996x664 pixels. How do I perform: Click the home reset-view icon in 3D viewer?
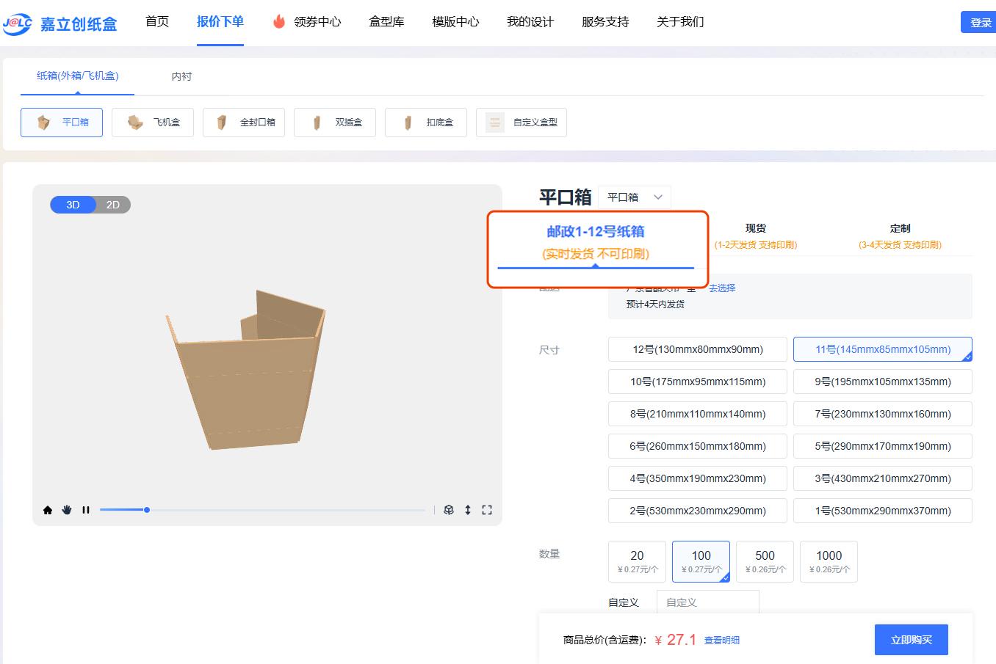click(48, 510)
